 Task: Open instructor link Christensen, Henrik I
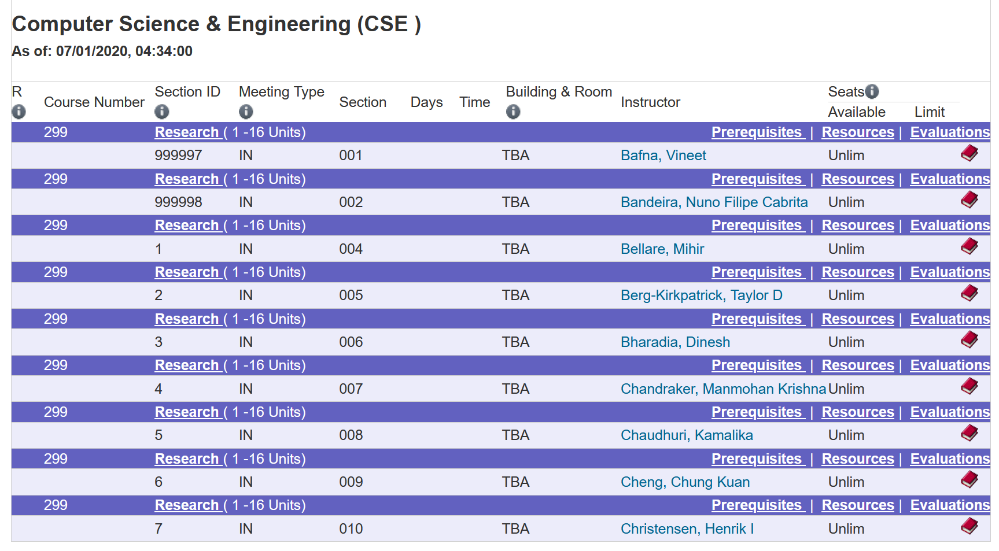point(687,529)
